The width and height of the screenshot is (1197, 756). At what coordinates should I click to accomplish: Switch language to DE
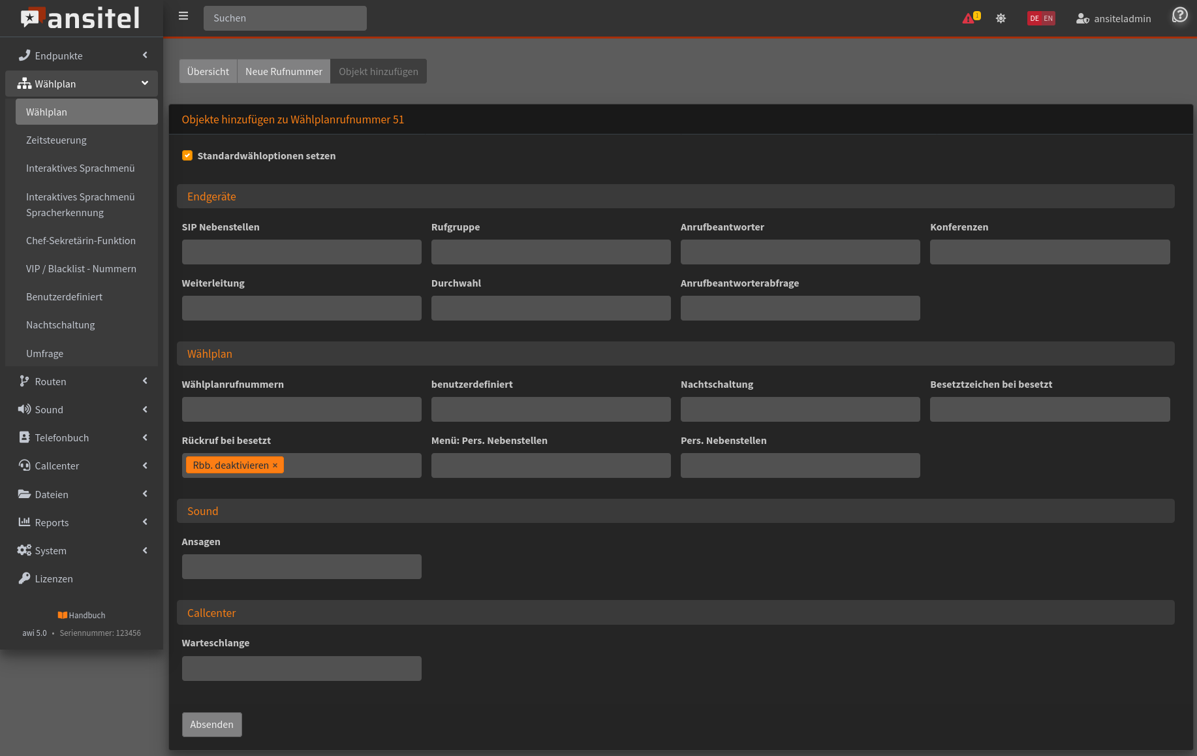click(x=1034, y=18)
